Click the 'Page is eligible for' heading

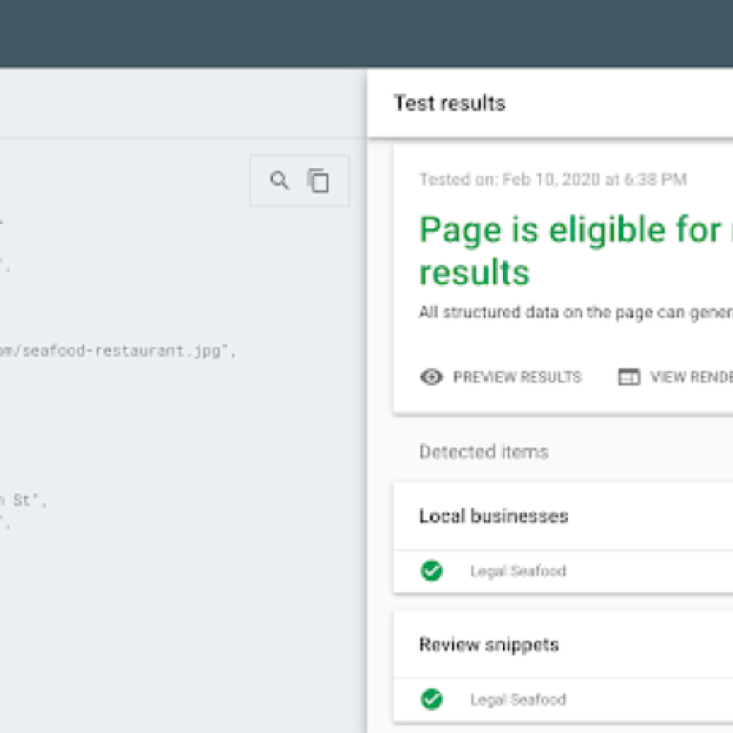[569, 231]
